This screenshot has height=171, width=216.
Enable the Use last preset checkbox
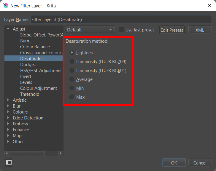(x=121, y=30)
